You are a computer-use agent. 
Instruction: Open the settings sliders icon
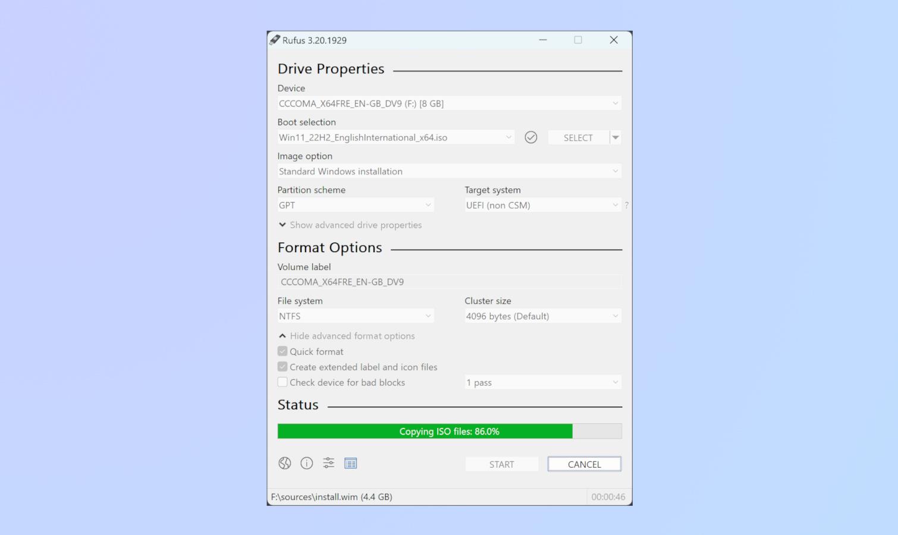(329, 463)
